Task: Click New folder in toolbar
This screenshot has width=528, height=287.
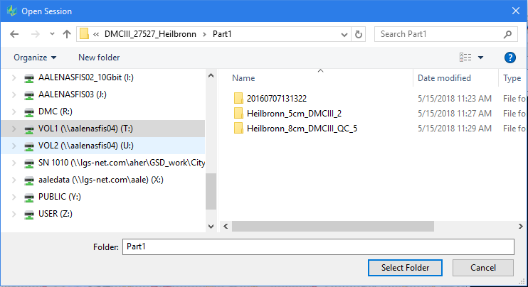Action: 99,58
